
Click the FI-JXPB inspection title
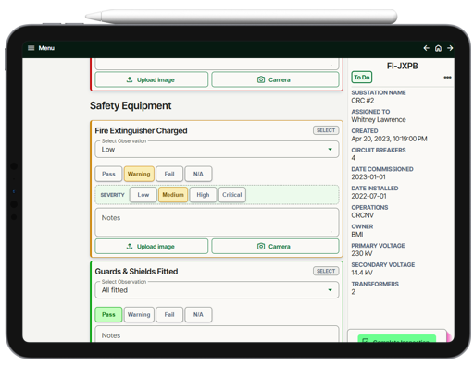pyautogui.click(x=402, y=66)
